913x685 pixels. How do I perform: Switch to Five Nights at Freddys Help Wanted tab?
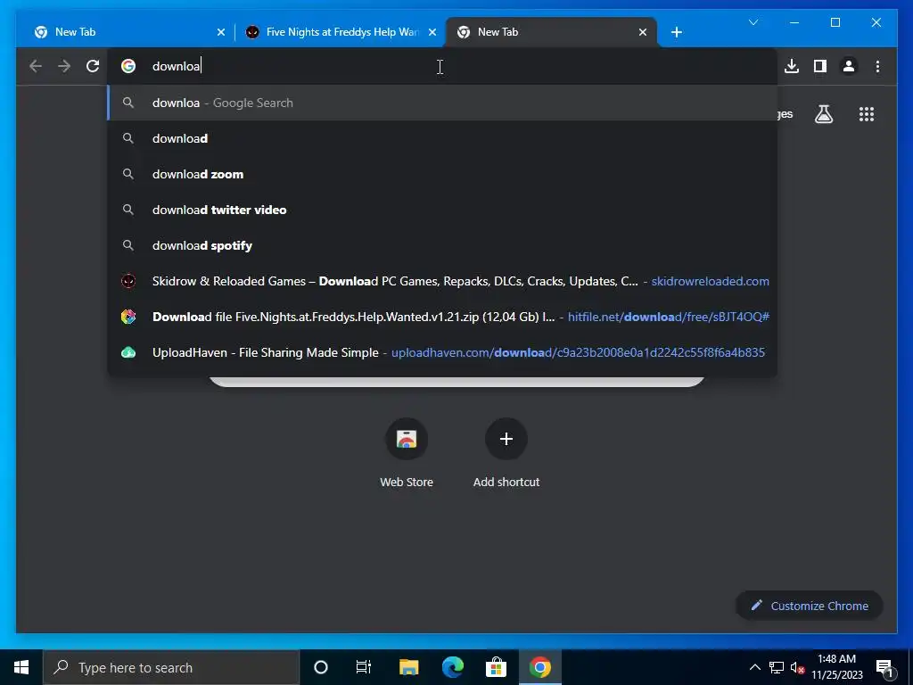[x=341, y=32]
